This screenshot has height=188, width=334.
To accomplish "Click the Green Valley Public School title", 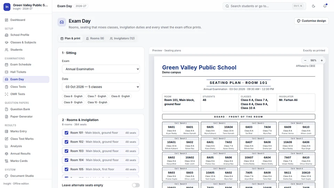I will [199, 68].
